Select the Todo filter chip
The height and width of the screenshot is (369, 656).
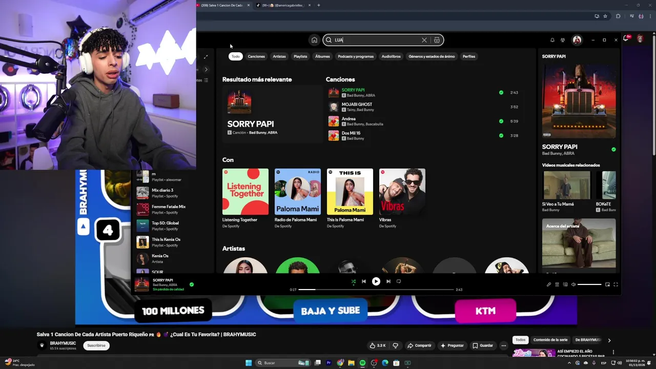235,56
